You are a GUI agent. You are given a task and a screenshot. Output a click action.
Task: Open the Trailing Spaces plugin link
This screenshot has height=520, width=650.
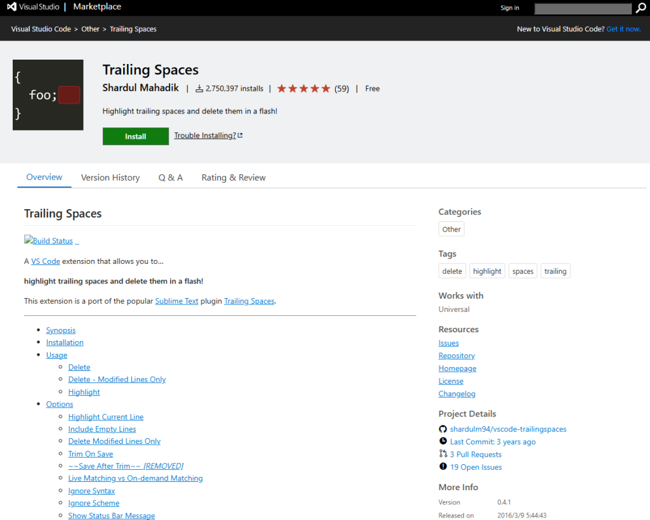[x=249, y=301]
